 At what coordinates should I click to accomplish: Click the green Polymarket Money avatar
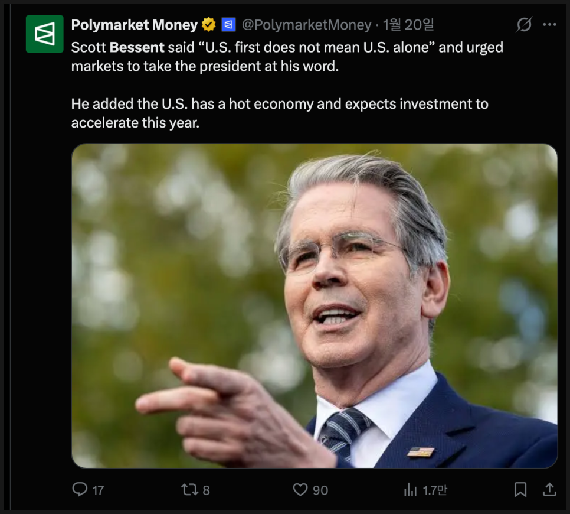coord(45,34)
